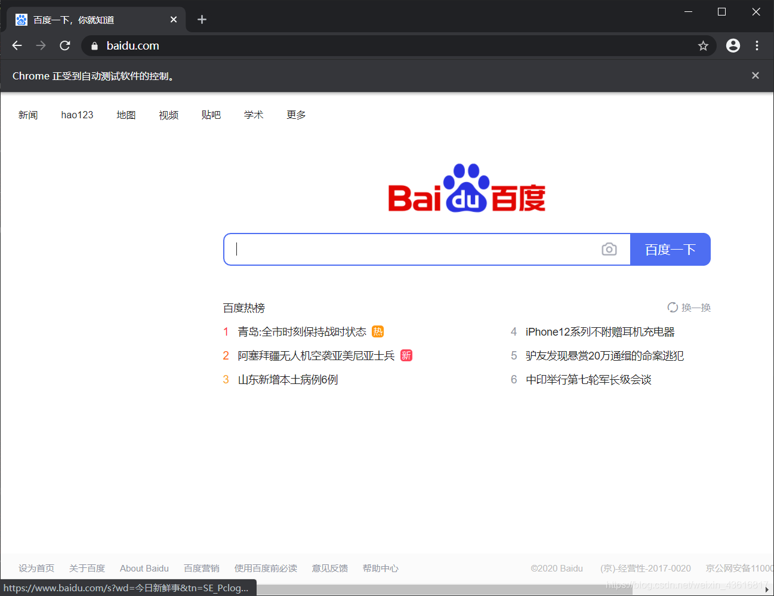This screenshot has height=596, width=774.
Task: Click the (京)-经营性-2017-0020 license link
Action: pos(646,568)
